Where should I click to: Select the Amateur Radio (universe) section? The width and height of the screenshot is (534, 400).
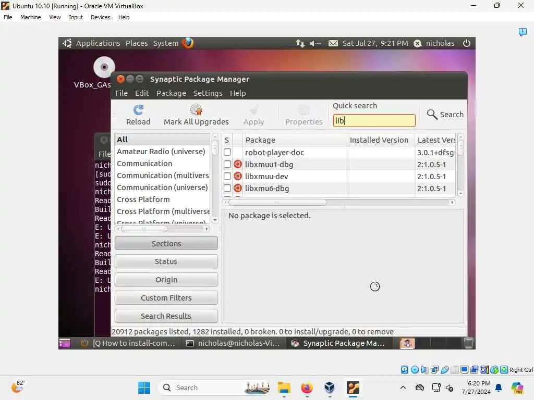coord(161,152)
